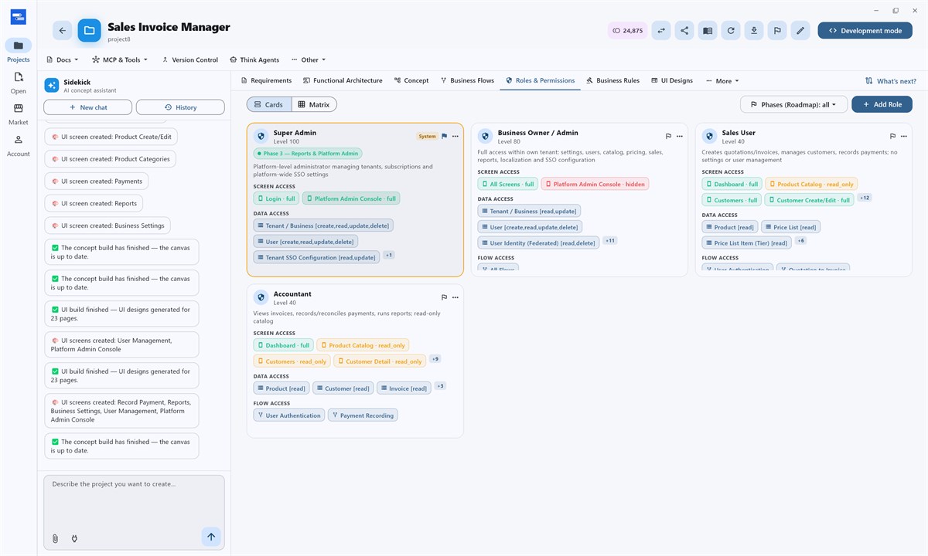
Task: Click the Business Owner / Admin flag icon
Action: coord(668,136)
